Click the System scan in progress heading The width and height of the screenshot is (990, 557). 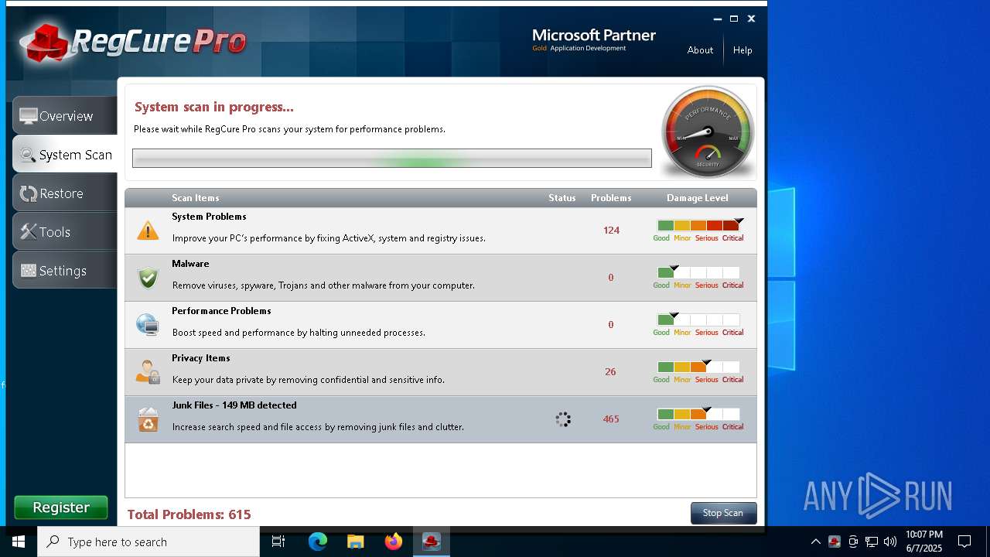tap(214, 108)
